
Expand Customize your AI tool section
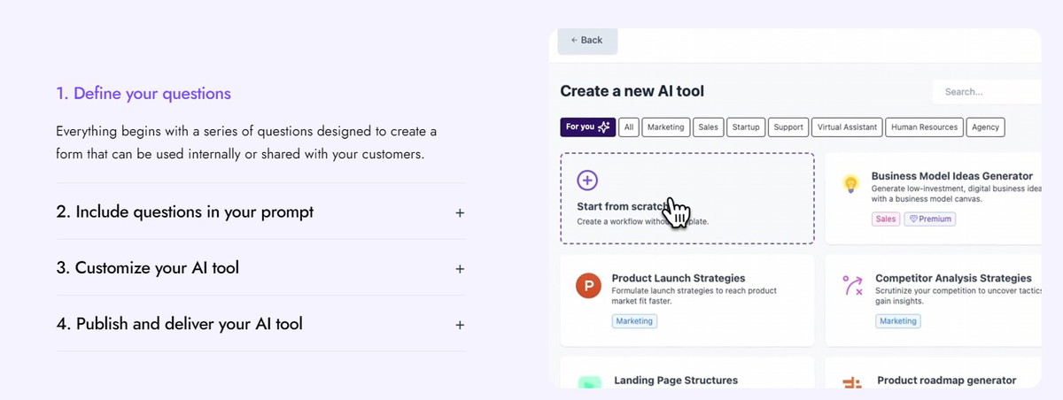point(260,268)
